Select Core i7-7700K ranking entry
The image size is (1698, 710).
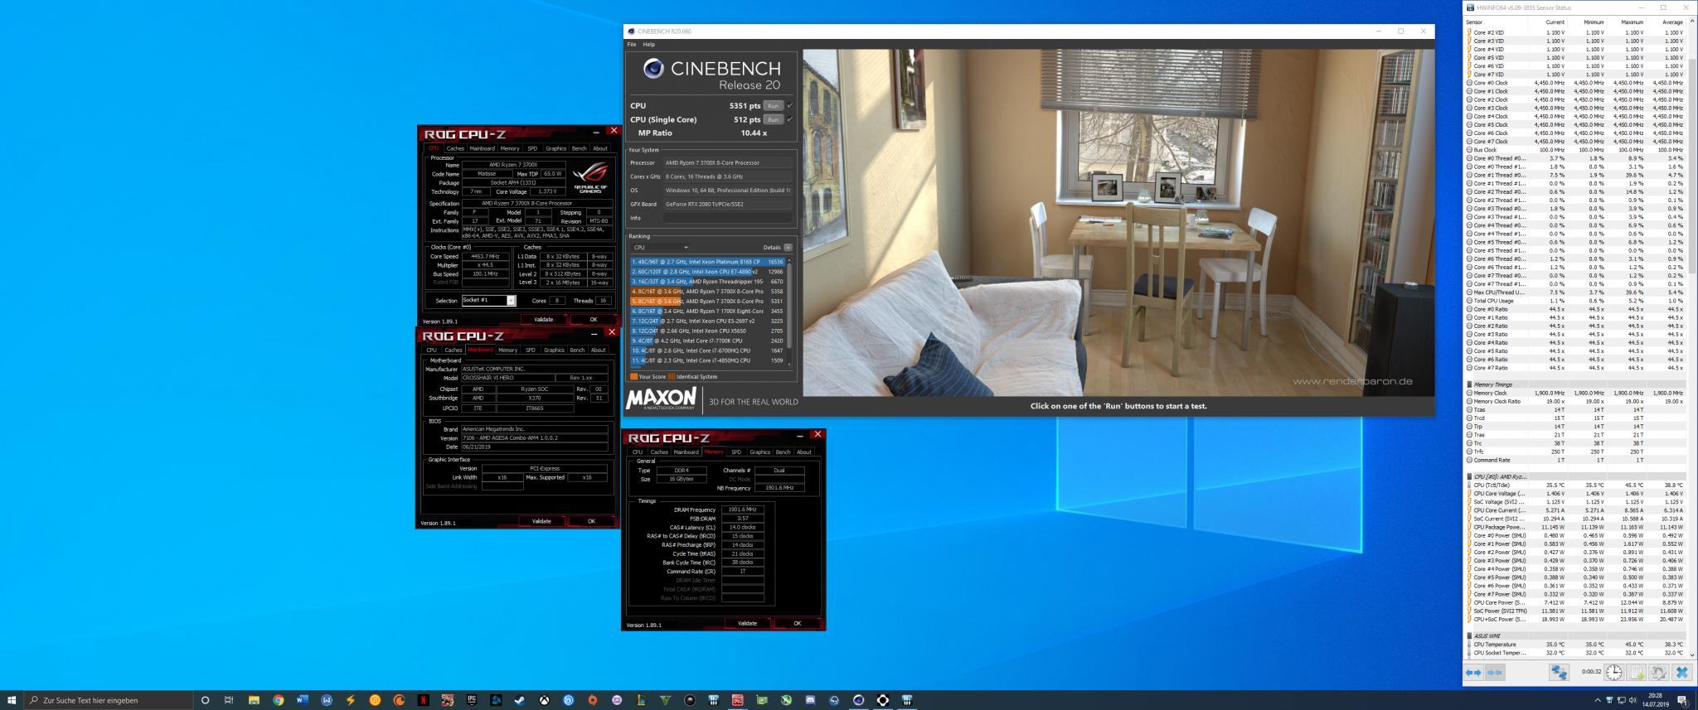coord(707,341)
